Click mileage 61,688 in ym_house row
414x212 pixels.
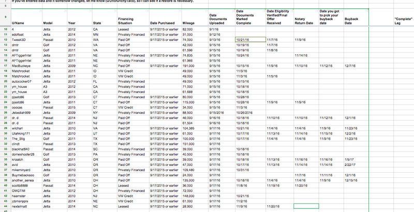(195, 92)
